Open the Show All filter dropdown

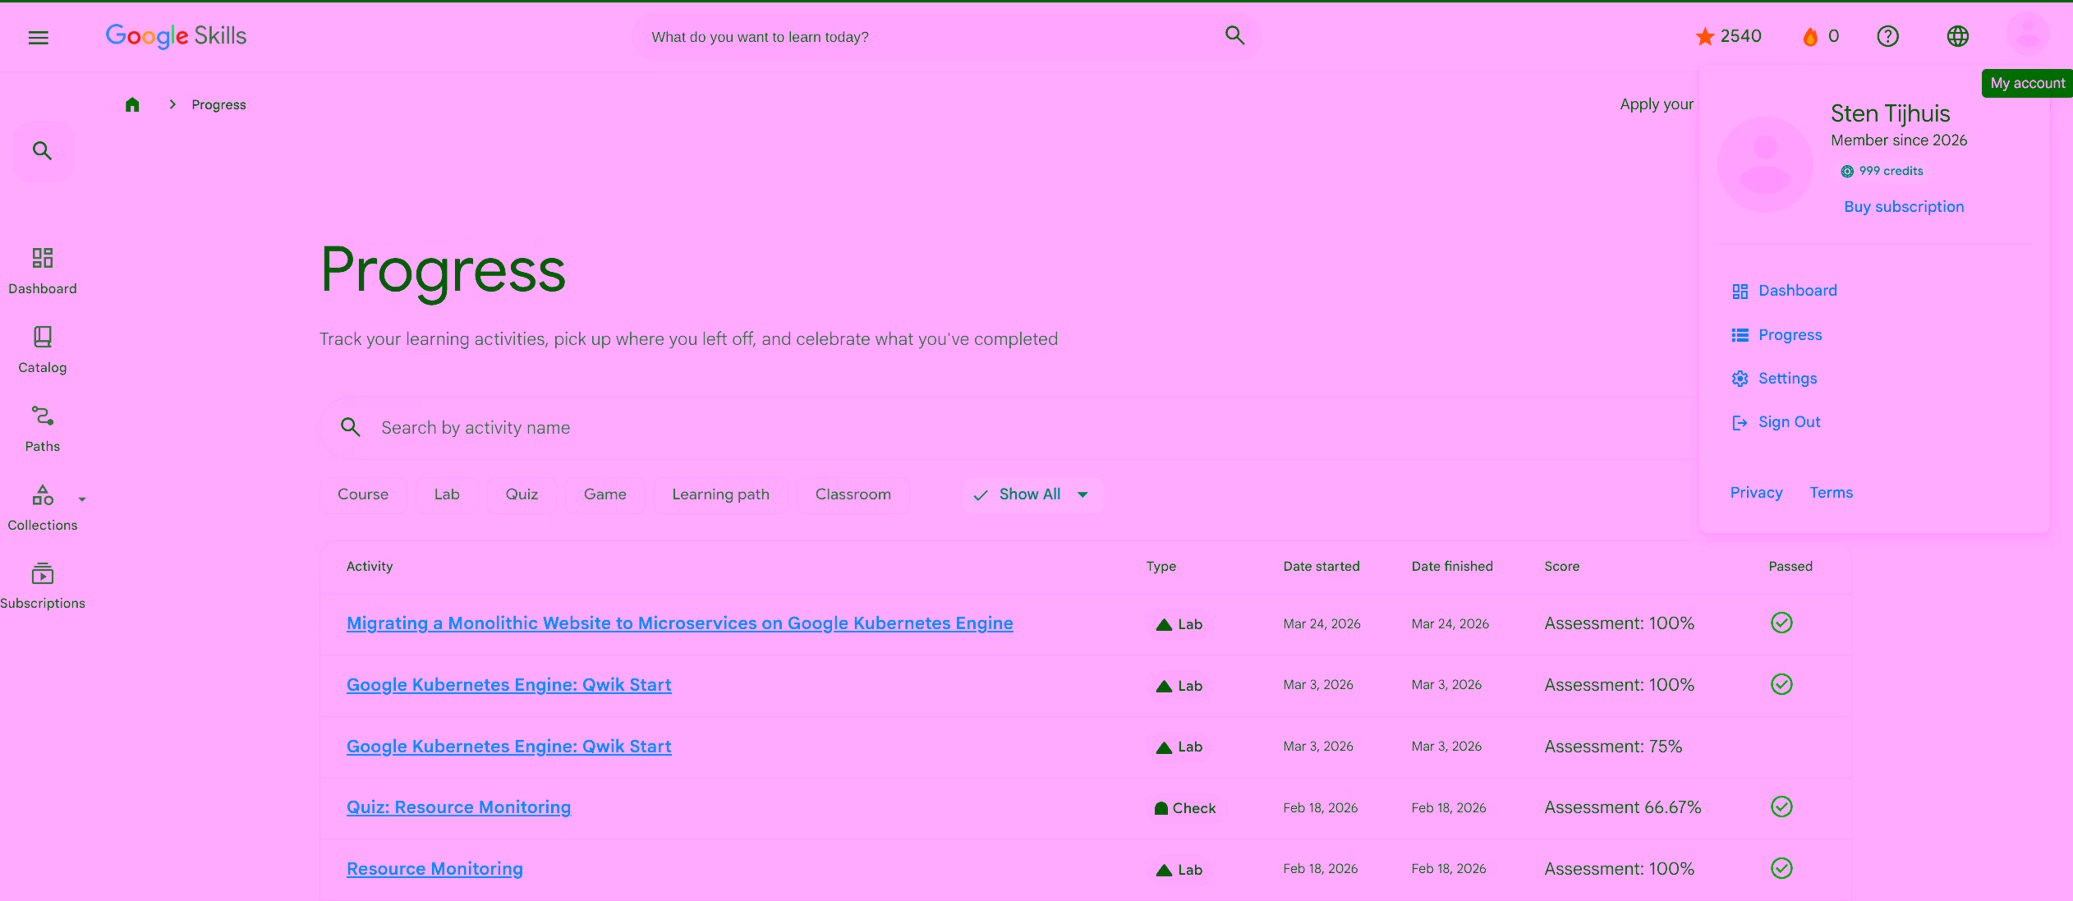pyautogui.click(x=1032, y=494)
